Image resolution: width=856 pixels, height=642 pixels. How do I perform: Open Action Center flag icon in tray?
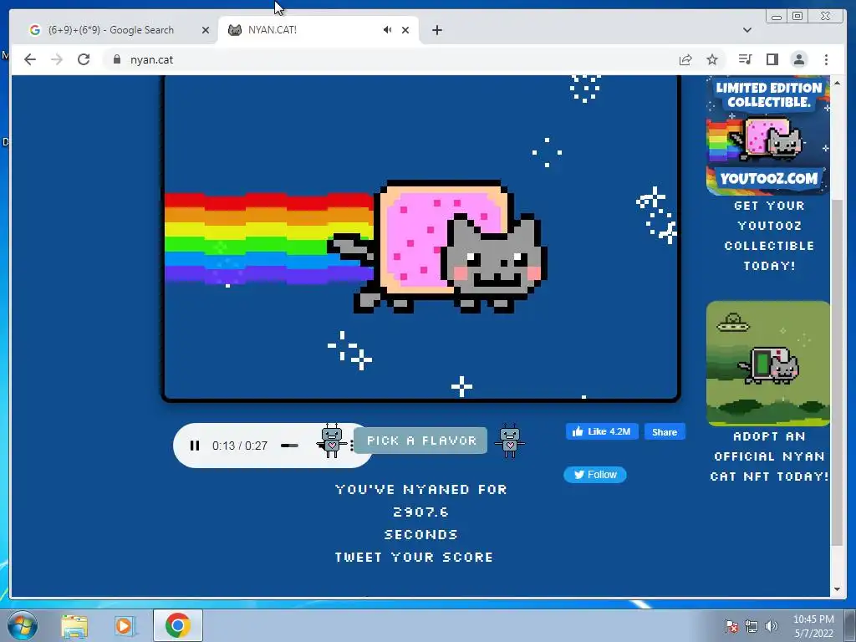pos(731,626)
